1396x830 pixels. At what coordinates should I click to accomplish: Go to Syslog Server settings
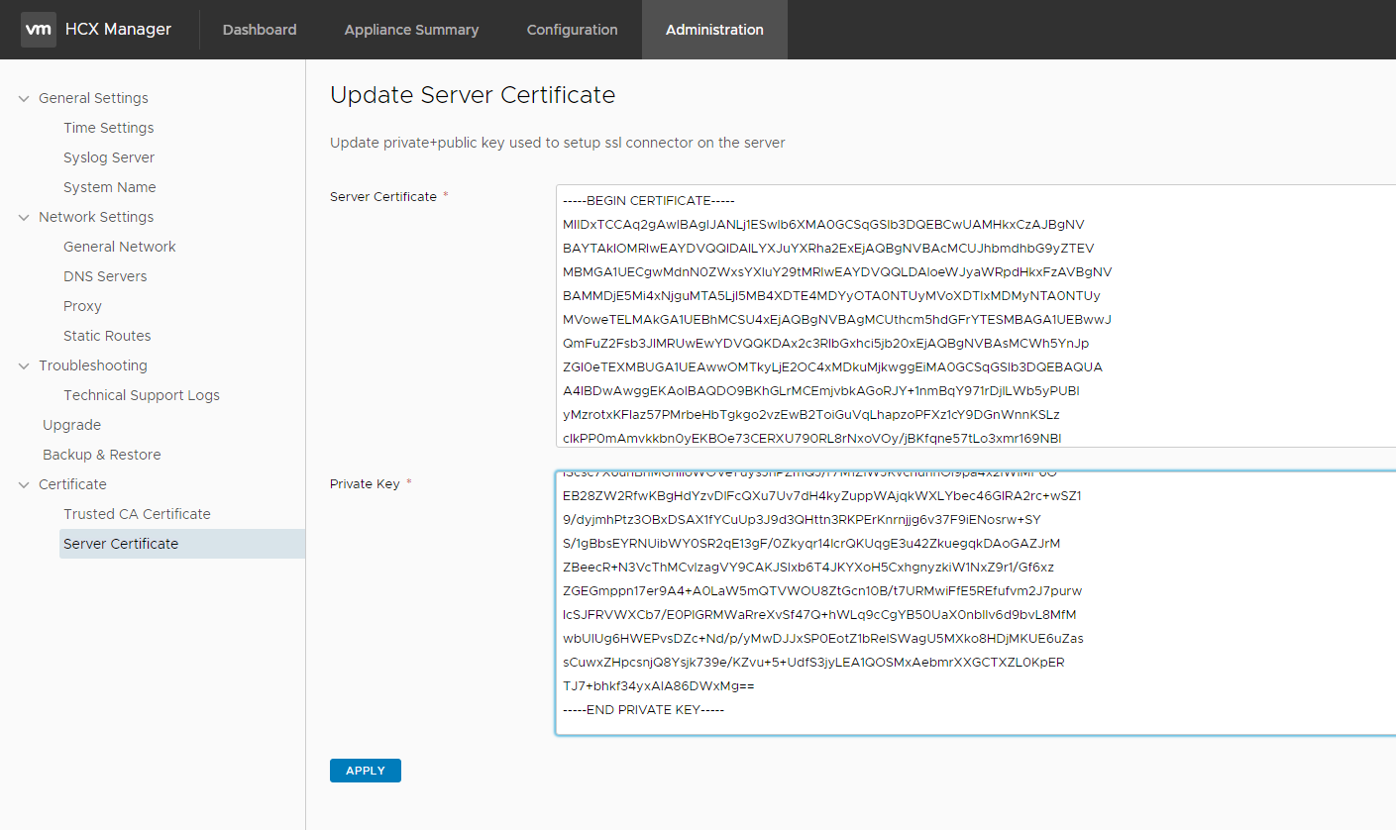click(109, 157)
